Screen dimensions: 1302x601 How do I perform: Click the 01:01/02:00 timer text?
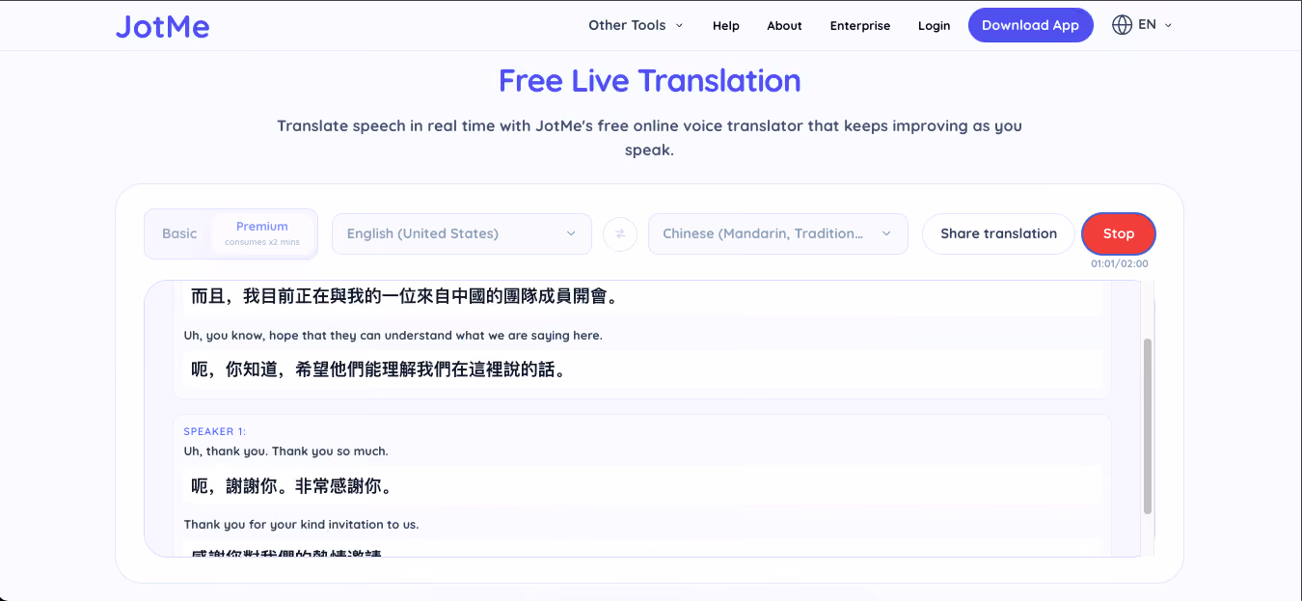[1119, 263]
